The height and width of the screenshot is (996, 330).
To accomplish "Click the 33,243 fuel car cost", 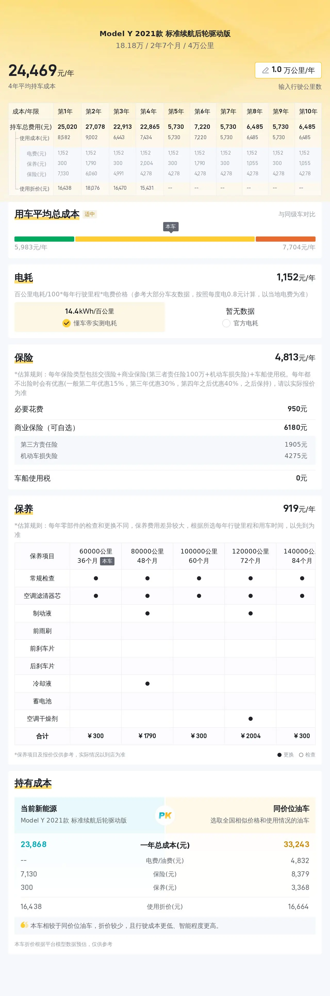I will click(296, 844).
